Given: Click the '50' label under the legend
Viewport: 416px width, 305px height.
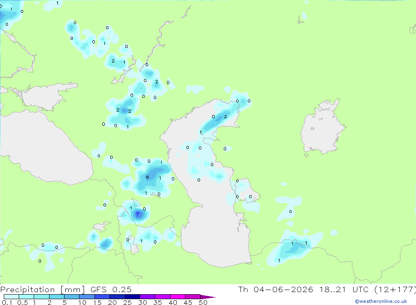Looking at the screenshot, I should (203, 303).
